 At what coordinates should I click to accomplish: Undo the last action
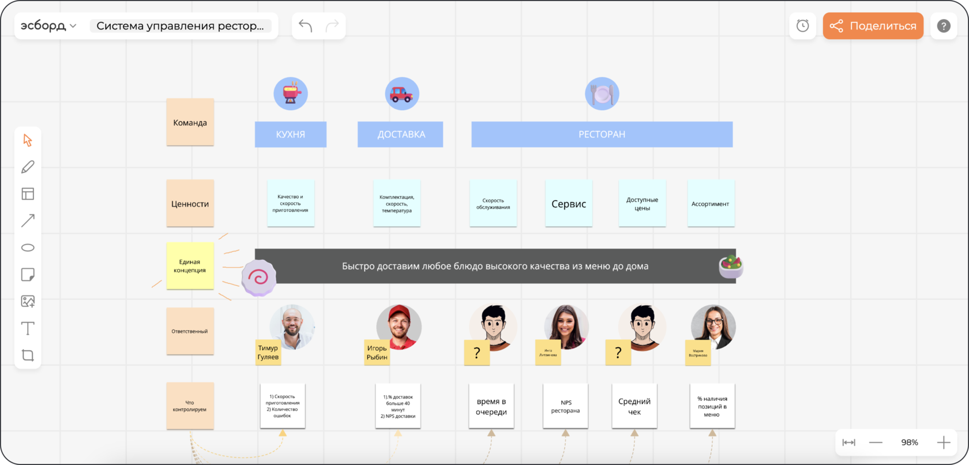pos(306,26)
